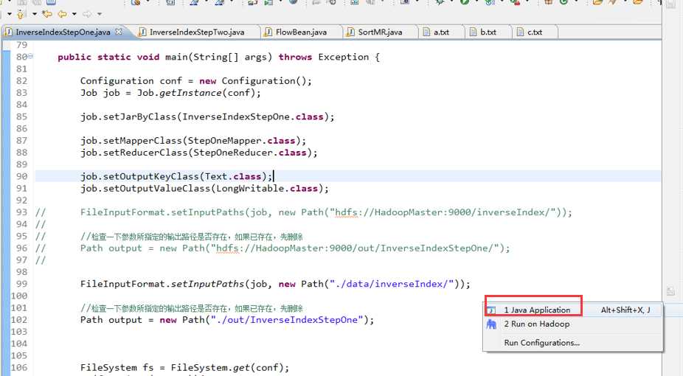Click the greyed Forward navigation arrow
The height and width of the screenshot is (376, 683).
pyautogui.click(x=87, y=14)
